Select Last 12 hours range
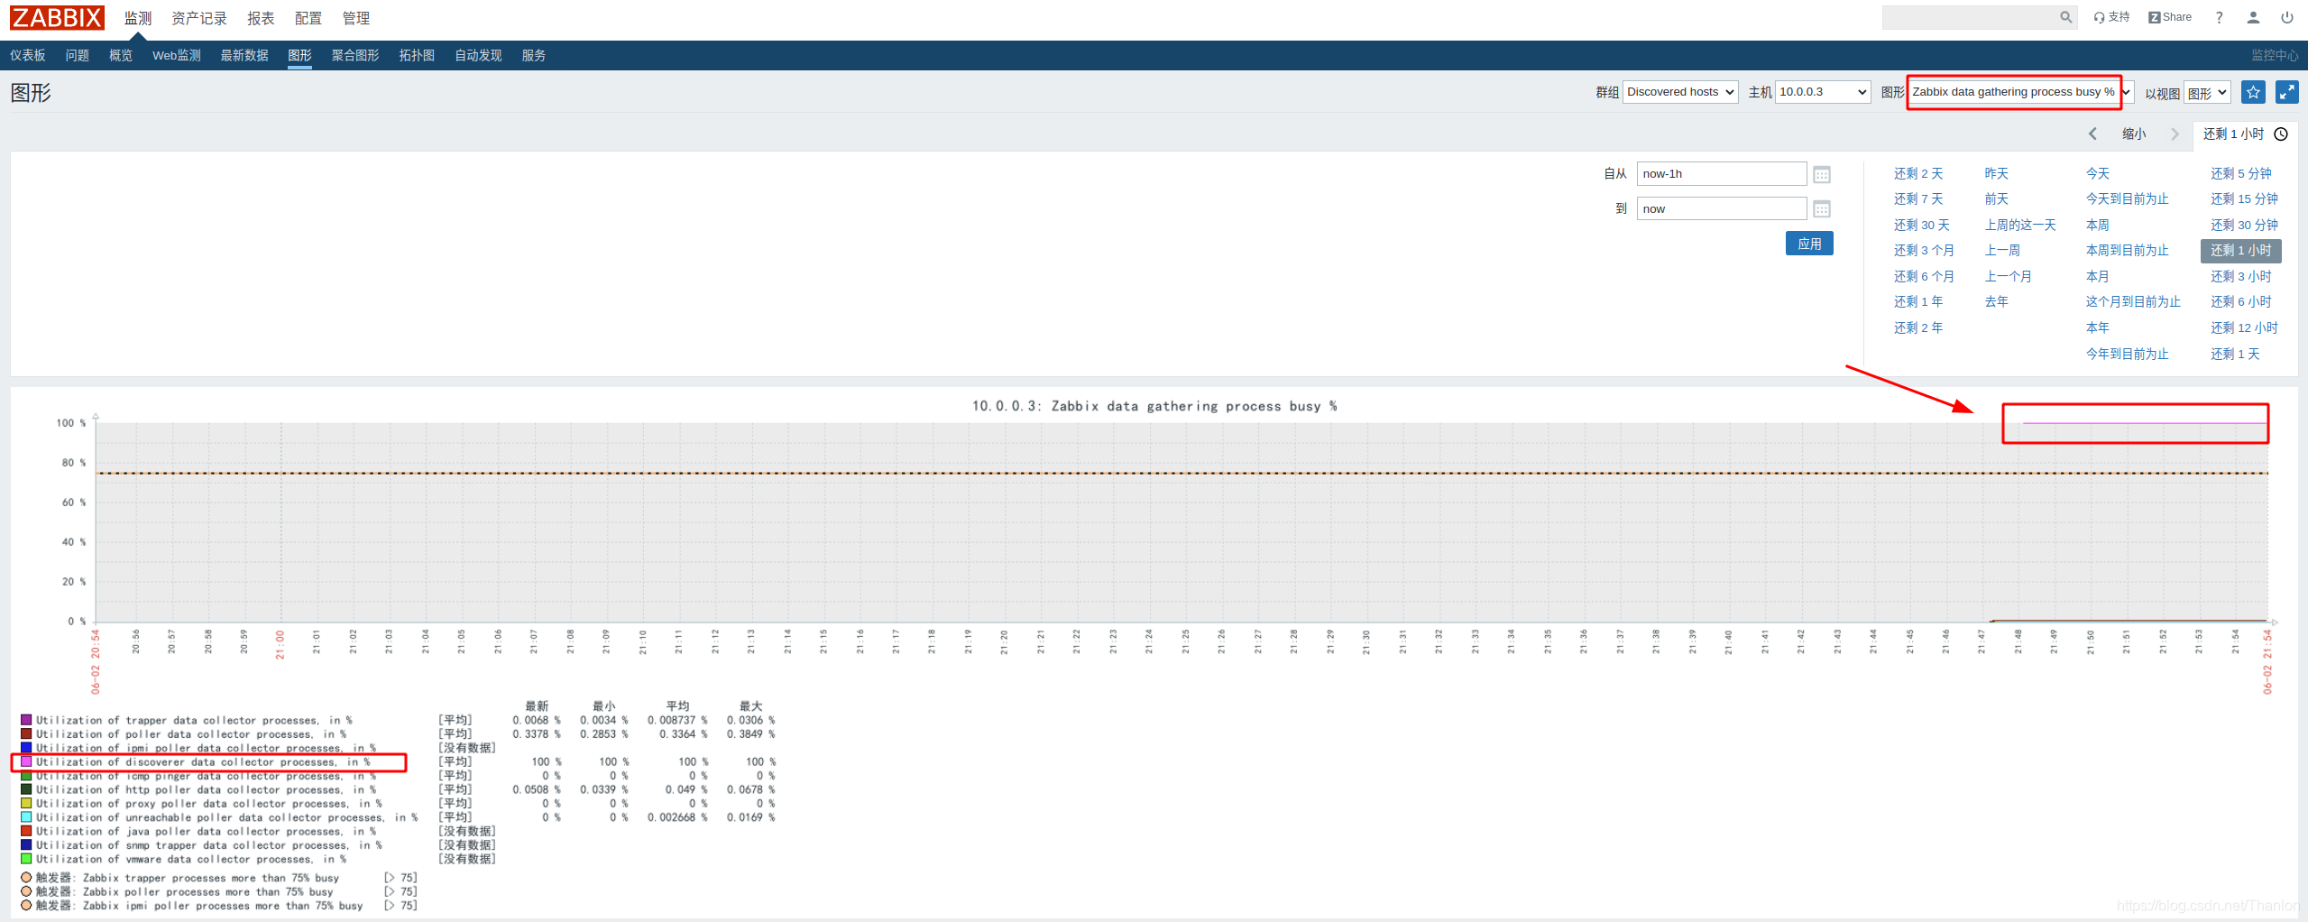 2244,327
